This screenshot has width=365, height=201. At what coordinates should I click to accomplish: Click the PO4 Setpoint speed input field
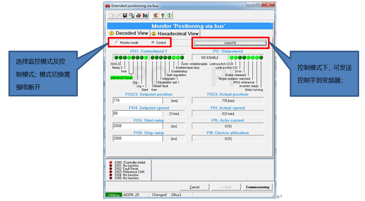click(x=137, y=114)
